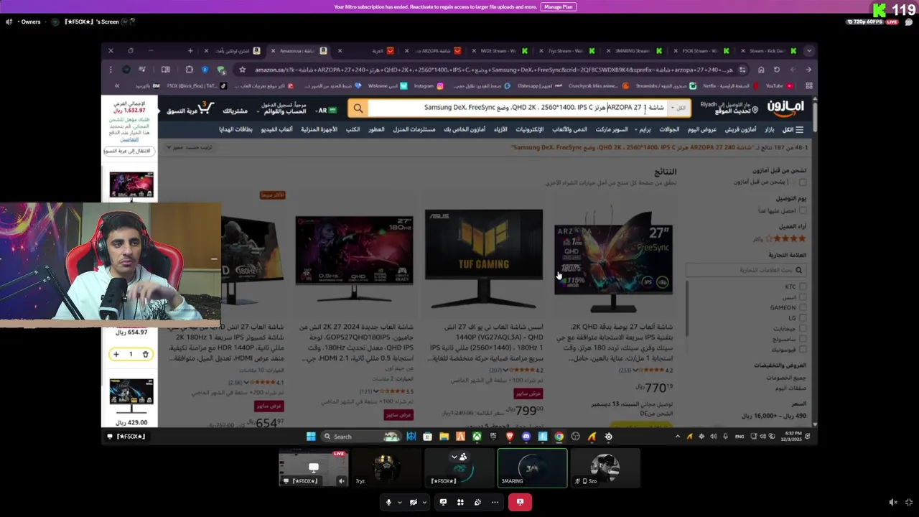Open Discord icon in the shared taskbar
The width and height of the screenshot is (919, 517).
click(526, 437)
